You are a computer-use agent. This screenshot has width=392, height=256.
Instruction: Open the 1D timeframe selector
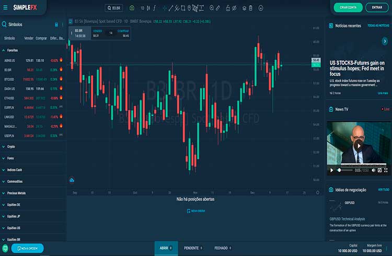(x=142, y=8)
